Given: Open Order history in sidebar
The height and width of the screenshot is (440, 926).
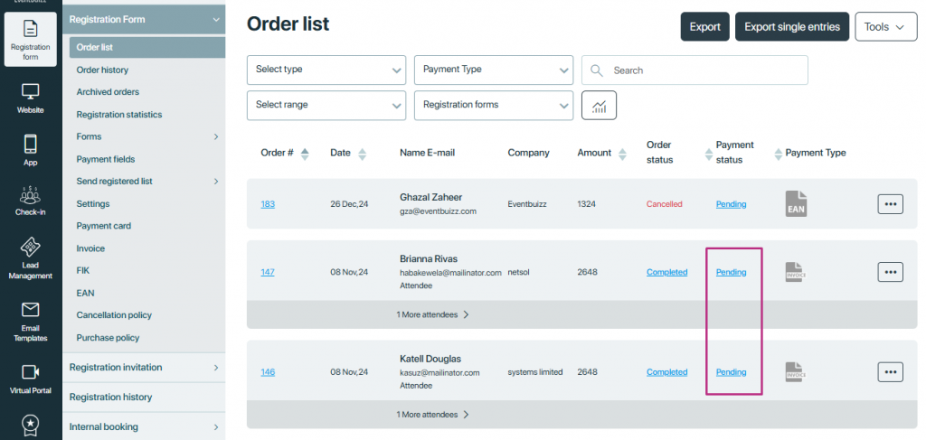Looking at the screenshot, I should click(102, 70).
